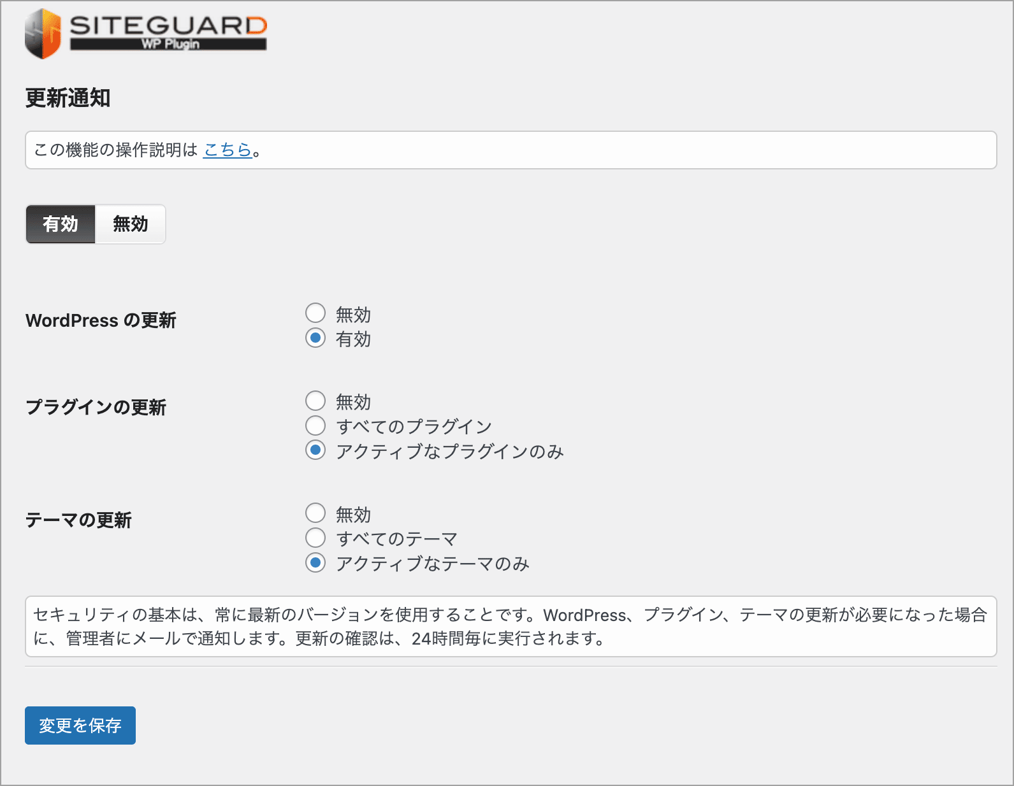Select 無効 for テーマの更新
The image size is (1014, 786).
(315, 513)
